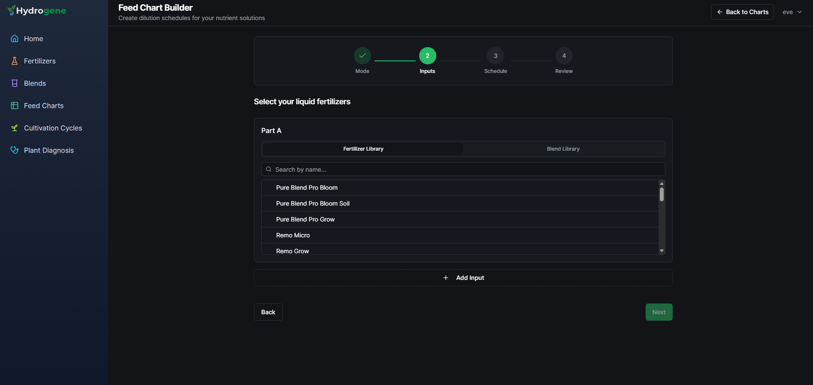Choose Pure Blend Pro Grow from list

coord(460,219)
